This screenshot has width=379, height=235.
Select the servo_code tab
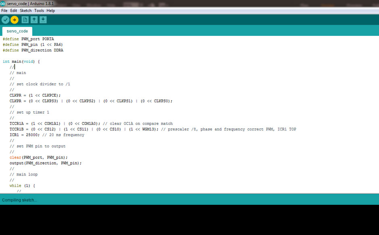[x=17, y=31]
